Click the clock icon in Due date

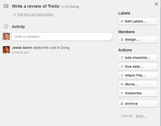coord(122,67)
